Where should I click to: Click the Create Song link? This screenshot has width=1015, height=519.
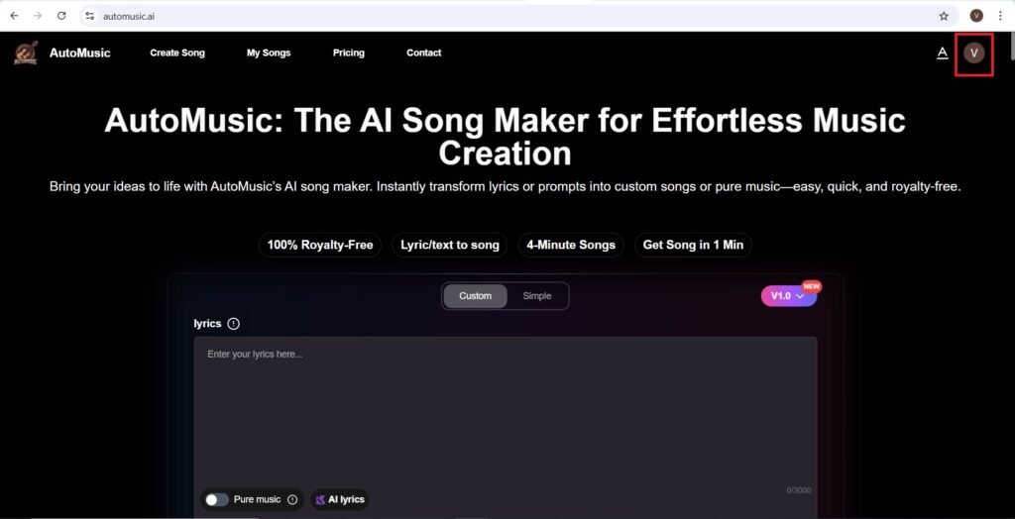177,53
